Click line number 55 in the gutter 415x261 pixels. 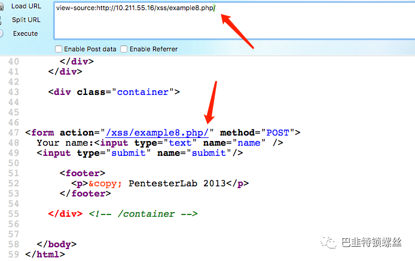pos(14,214)
